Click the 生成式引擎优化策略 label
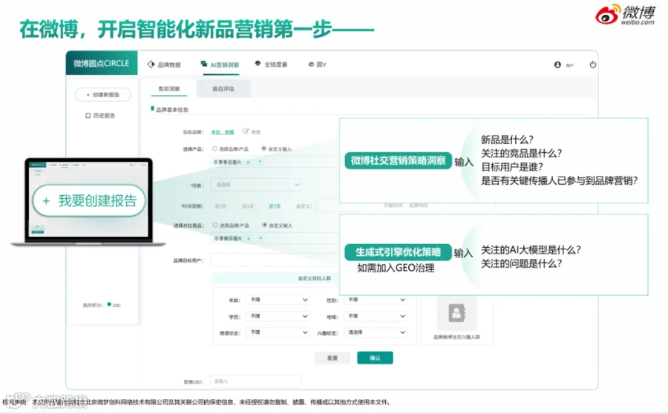This screenshot has height=414, width=668. point(399,252)
